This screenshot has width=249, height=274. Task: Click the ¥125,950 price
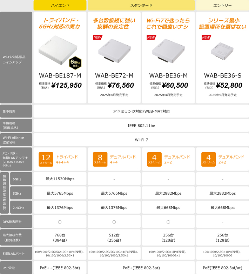tap(66, 85)
